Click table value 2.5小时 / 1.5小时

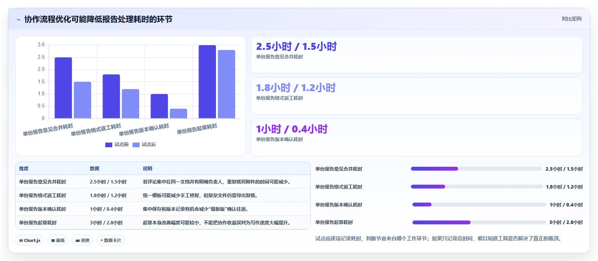coord(108,182)
